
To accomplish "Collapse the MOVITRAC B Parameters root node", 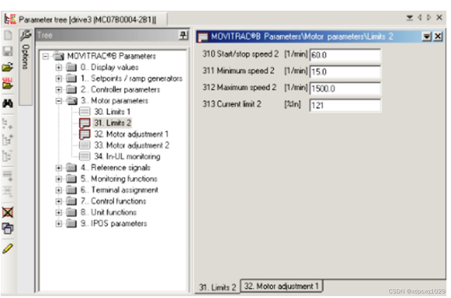I will (x=45, y=56).
